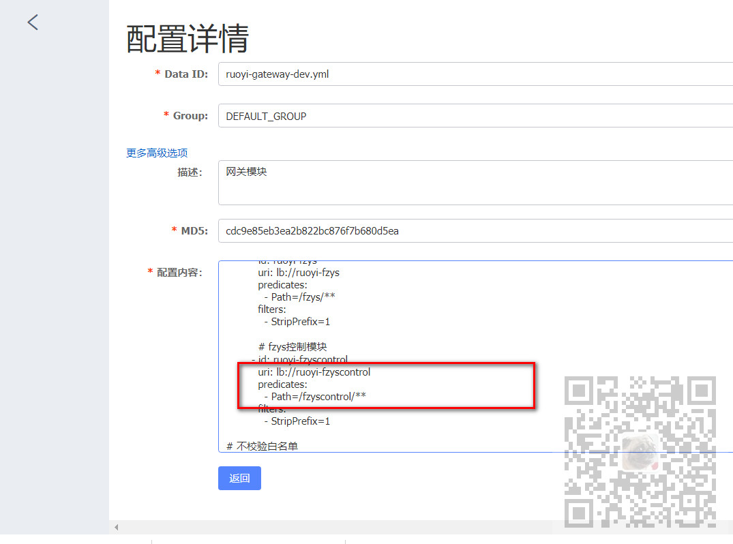Screen dimensions: 733x544
Task: Click the first '- StripPrefix=1' under fzys filters
Action: click(297, 322)
